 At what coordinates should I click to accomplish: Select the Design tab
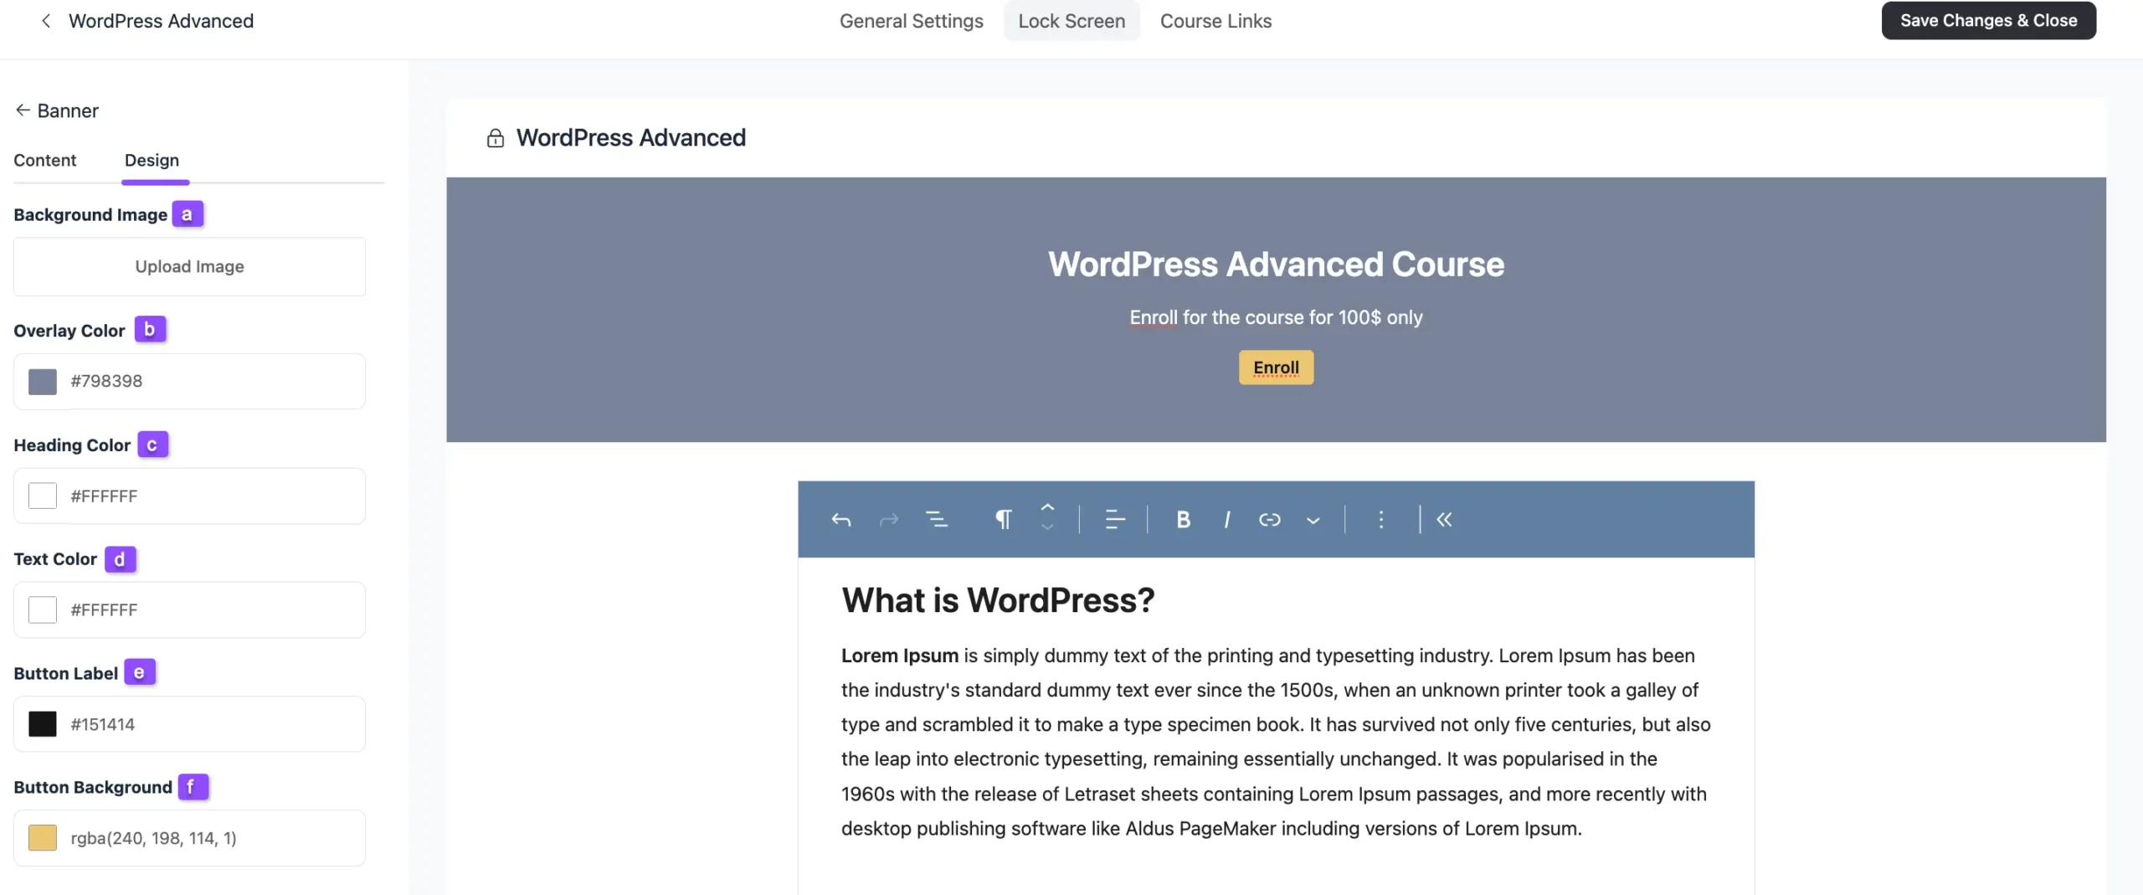coord(152,160)
